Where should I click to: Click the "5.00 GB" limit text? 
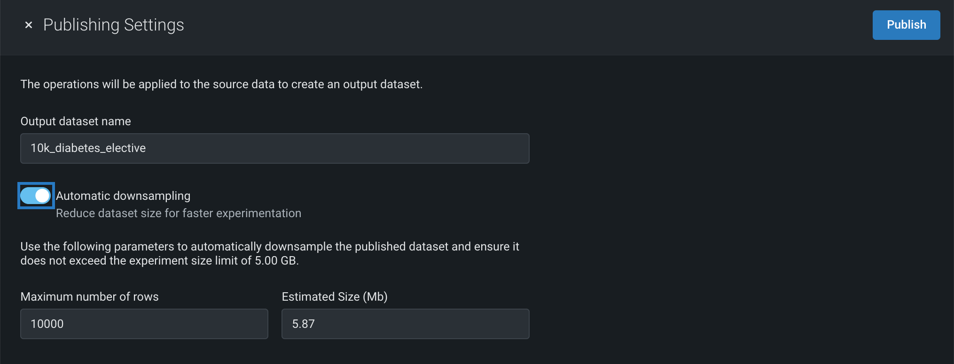(276, 261)
